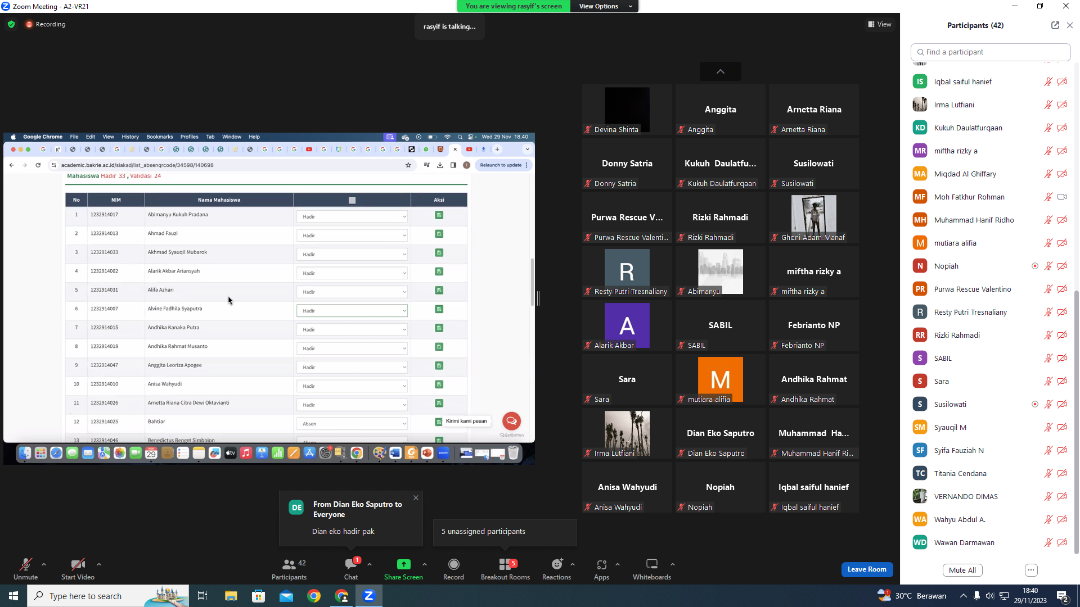Open Whiteboards

pos(652,569)
